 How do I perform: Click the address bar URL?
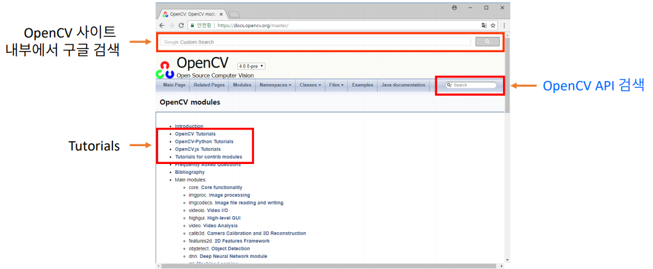click(253, 25)
